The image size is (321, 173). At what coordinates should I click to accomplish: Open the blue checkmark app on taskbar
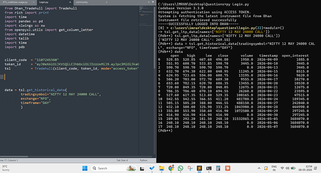point(152,168)
